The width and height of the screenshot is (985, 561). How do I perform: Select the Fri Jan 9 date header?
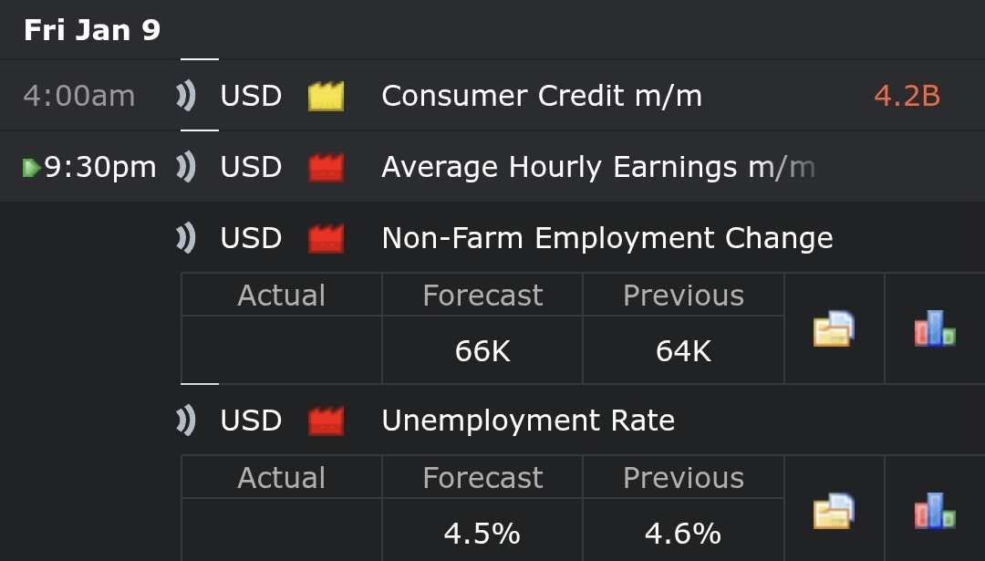pyautogui.click(x=92, y=30)
